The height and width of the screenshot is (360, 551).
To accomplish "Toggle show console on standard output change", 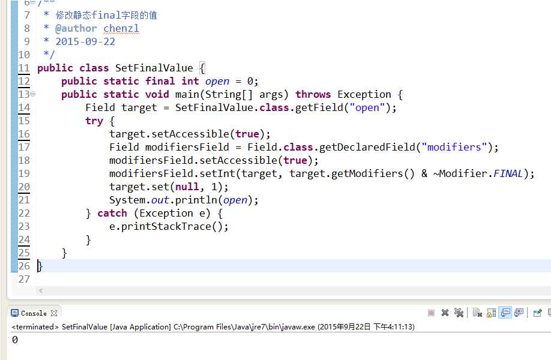I will tap(505, 313).
